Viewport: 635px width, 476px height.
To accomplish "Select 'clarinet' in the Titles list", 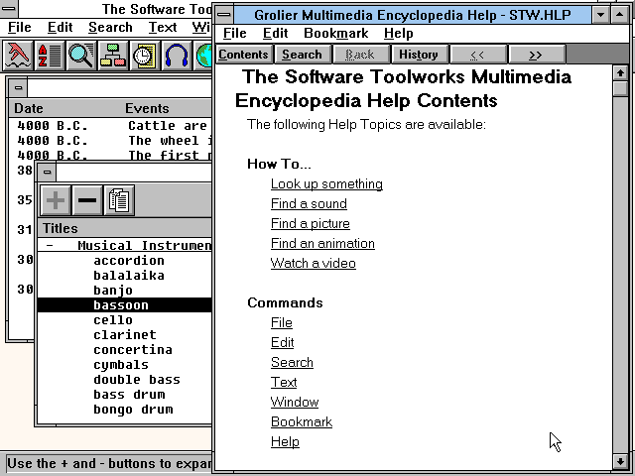I will 125,335.
